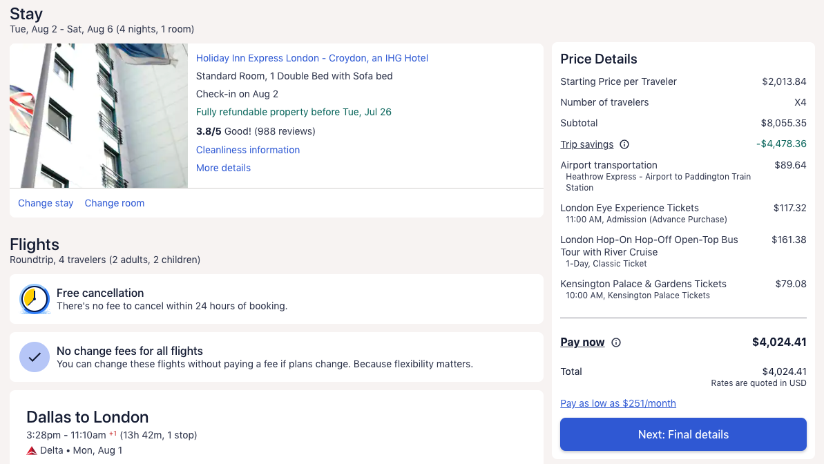Click the Airport transportation line item
Image resolution: width=824 pixels, height=464 pixels.
pos(683,176)
